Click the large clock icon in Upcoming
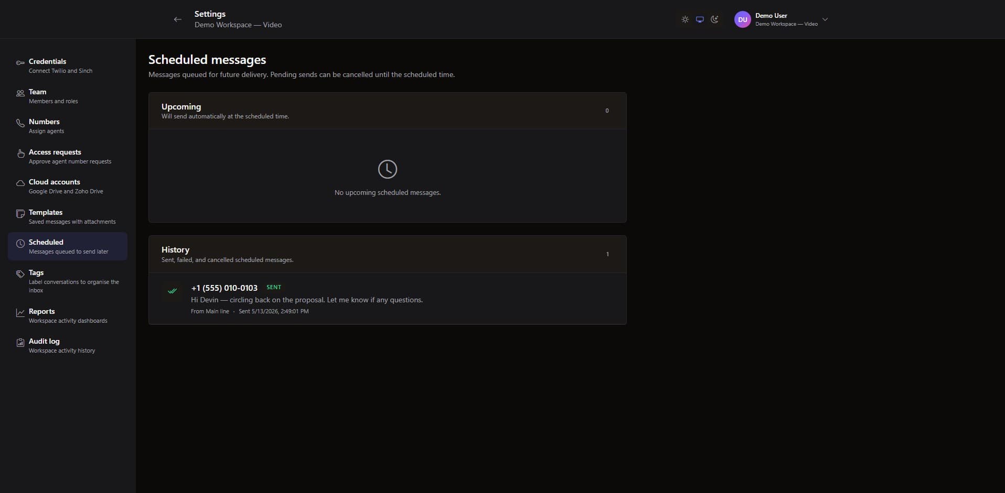This screenshot has height=493, width=1005. click(388, 169)
